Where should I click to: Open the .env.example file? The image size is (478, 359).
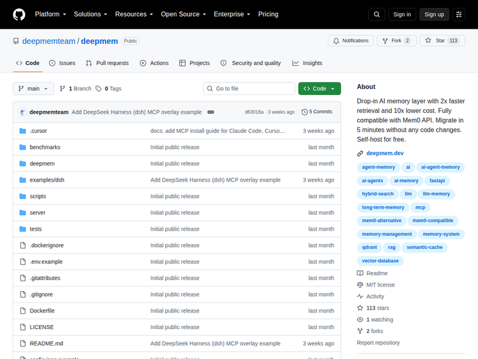(x=46, y=262)
